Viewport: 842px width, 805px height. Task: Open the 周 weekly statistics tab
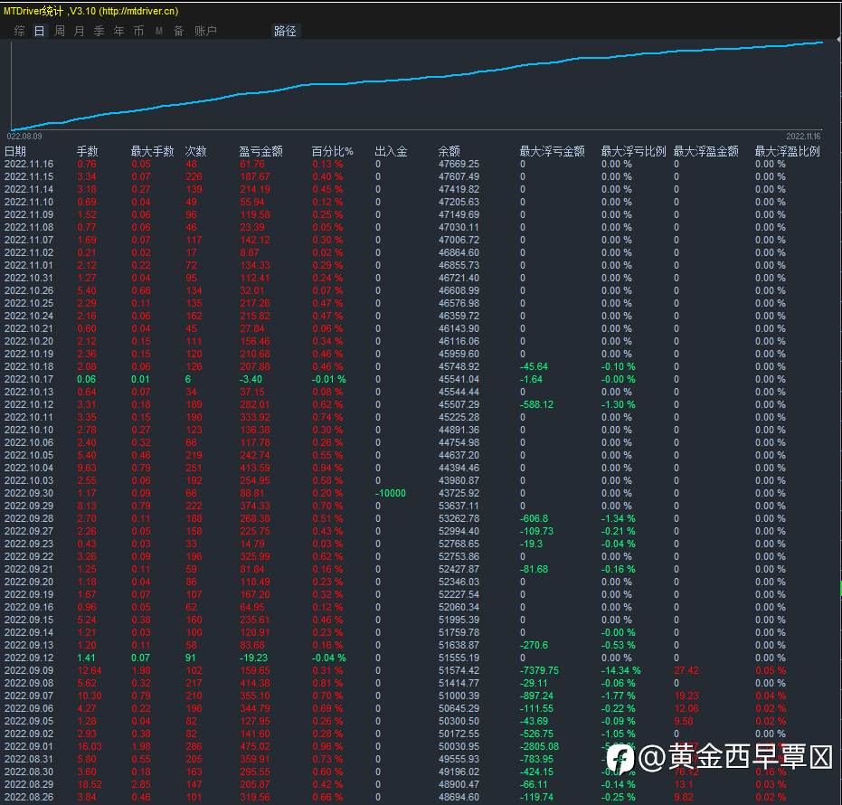coord(60,31)
